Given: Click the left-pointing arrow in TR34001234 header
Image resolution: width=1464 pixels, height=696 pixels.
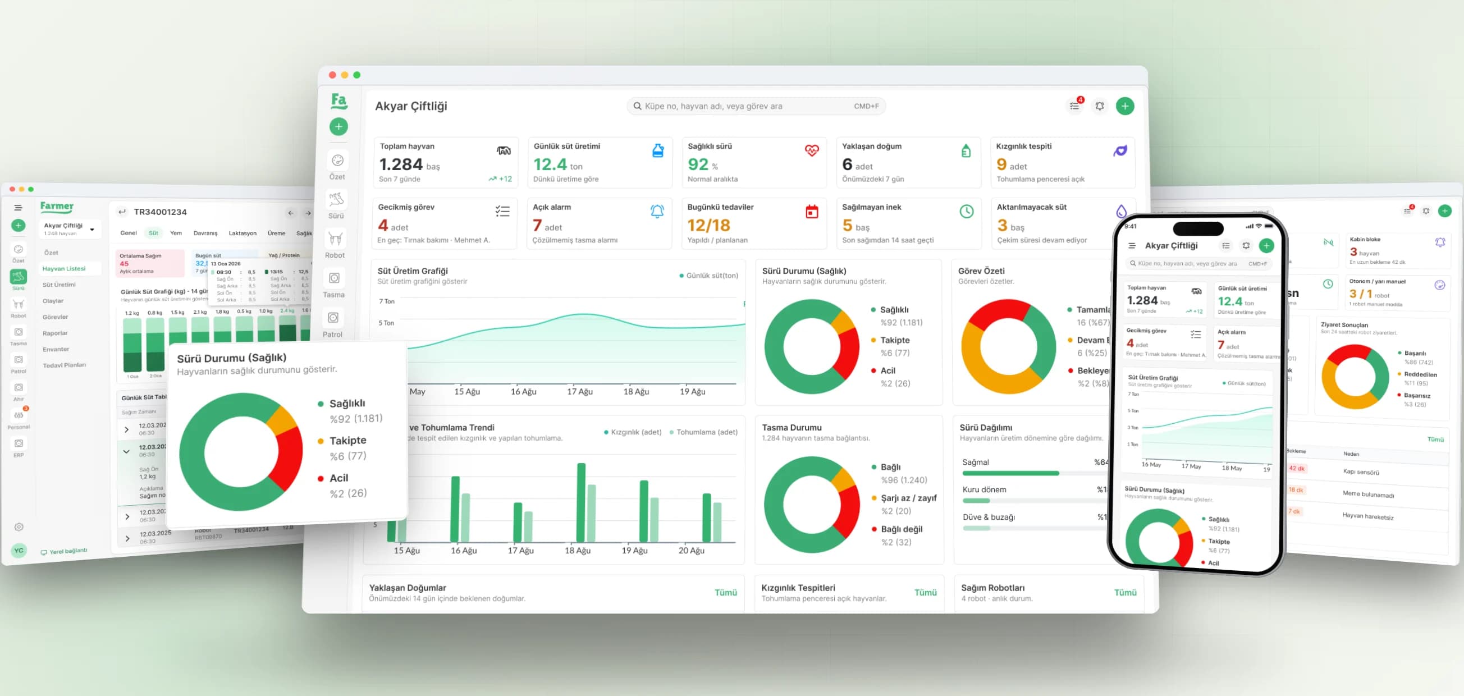Looking at the screenshot, I should tap(291, 213).
